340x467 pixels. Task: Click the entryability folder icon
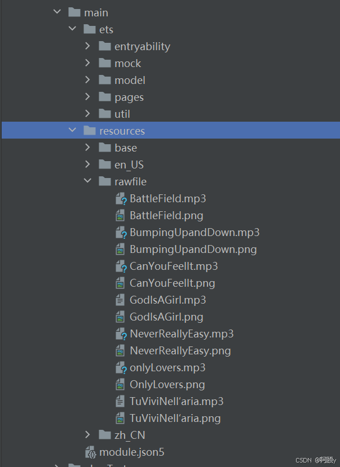click(x=104, y=46)
